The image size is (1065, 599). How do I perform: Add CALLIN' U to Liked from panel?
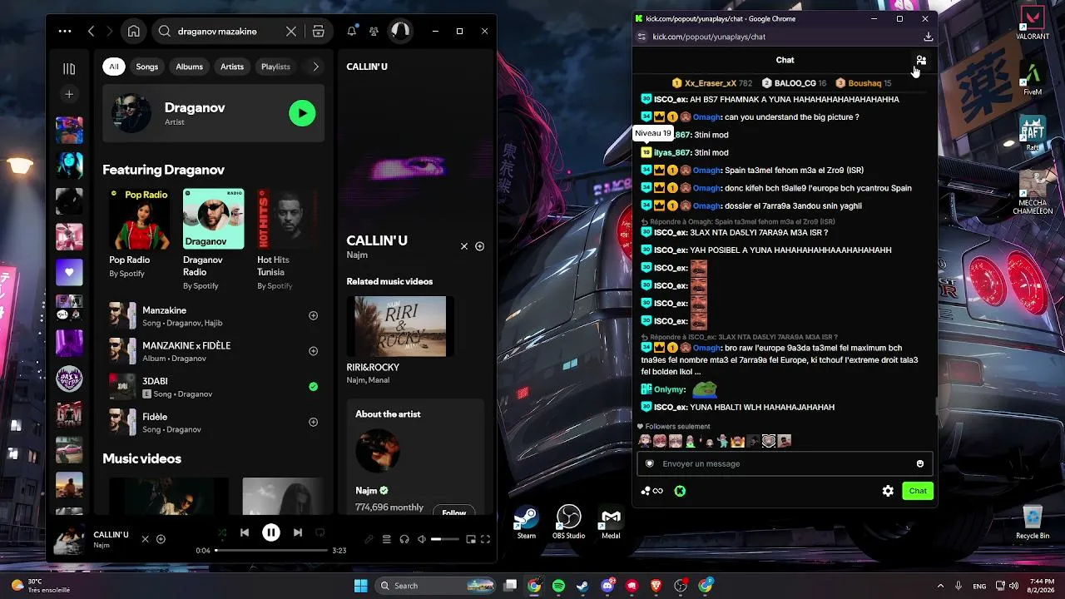click(479, 246)
